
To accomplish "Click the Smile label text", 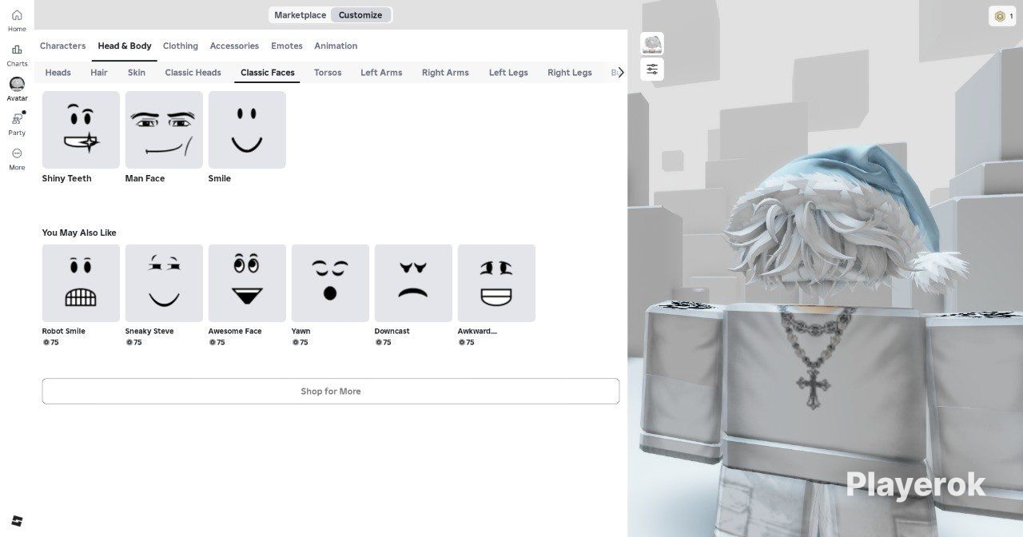I will tap(220, 179).
